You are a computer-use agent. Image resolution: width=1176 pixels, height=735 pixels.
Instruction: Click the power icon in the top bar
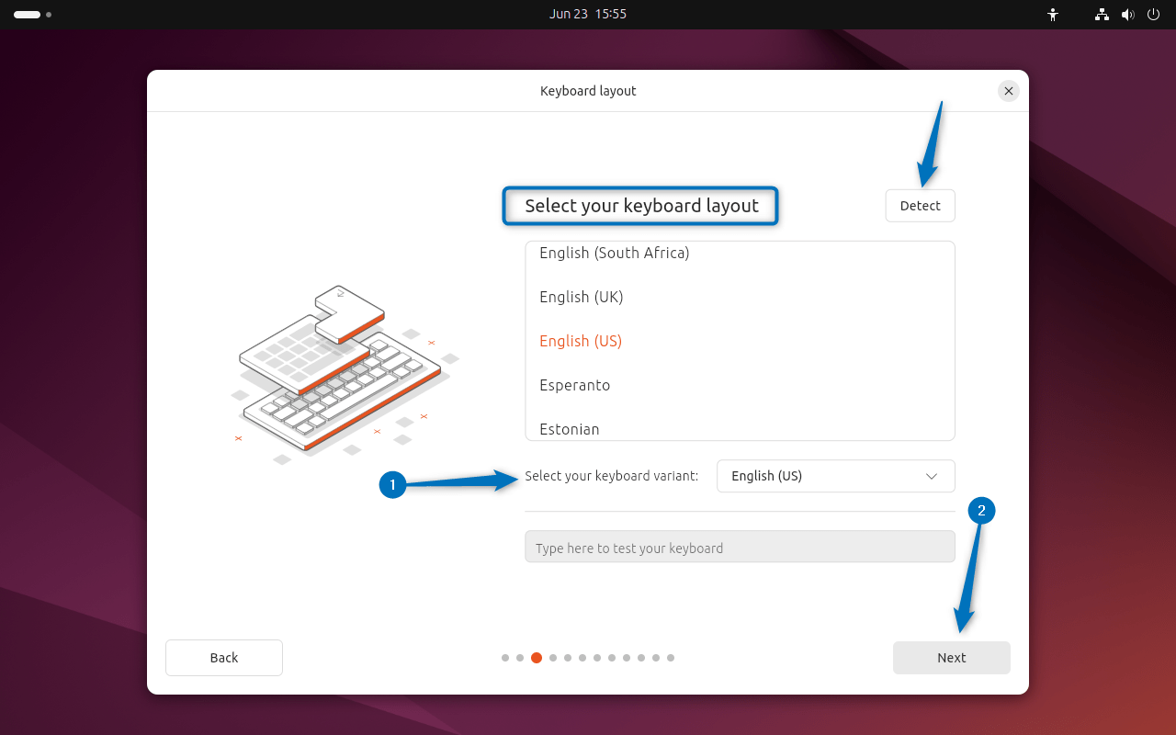click(1152, 15)
